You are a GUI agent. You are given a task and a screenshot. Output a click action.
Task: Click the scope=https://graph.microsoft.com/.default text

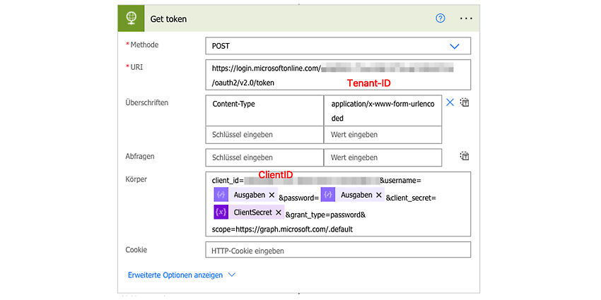pos(282,229)
